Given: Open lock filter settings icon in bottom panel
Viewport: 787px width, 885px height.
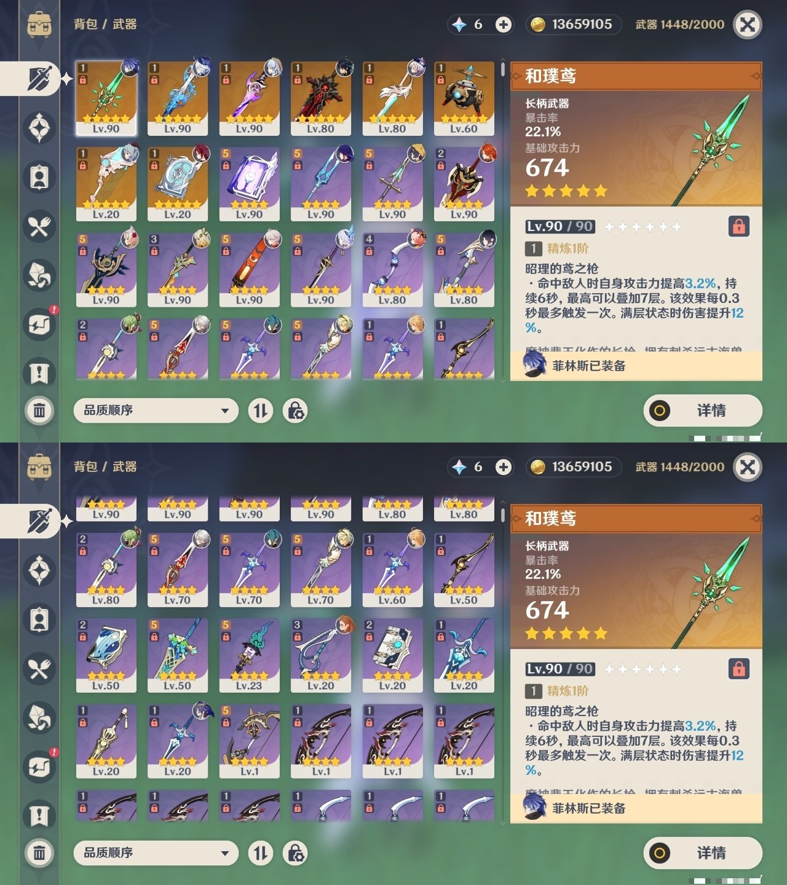Looking at the screenshot, I should pos(295,853).
